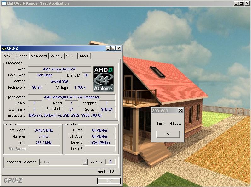The image size is (251, 187).
Task: Click the LightWork Render window title icon
Action: (x=4, y=3)
